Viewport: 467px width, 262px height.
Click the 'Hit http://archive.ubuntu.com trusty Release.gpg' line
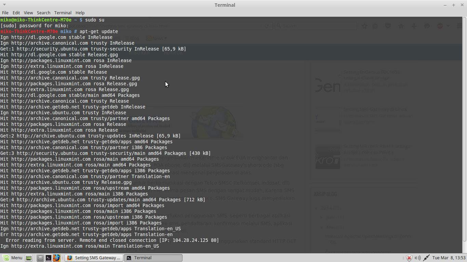66,182
